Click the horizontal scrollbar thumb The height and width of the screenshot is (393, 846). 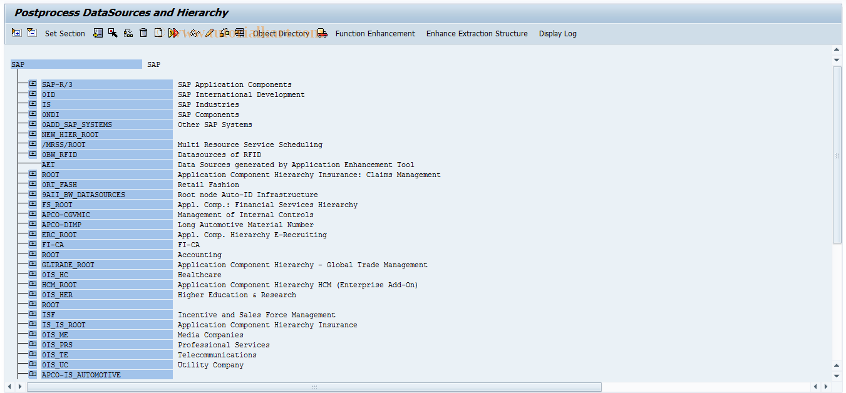314,387
